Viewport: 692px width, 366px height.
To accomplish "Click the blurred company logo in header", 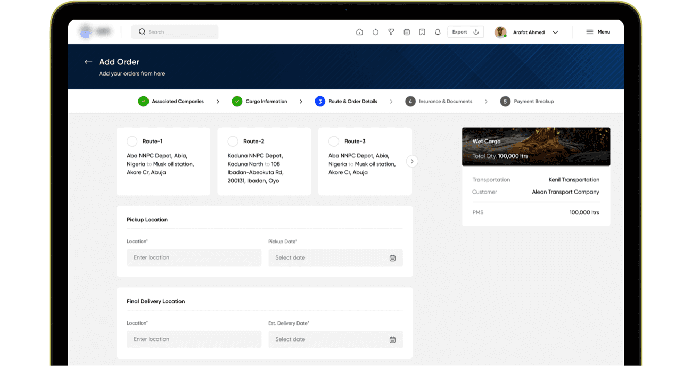I will click(96, 32).
